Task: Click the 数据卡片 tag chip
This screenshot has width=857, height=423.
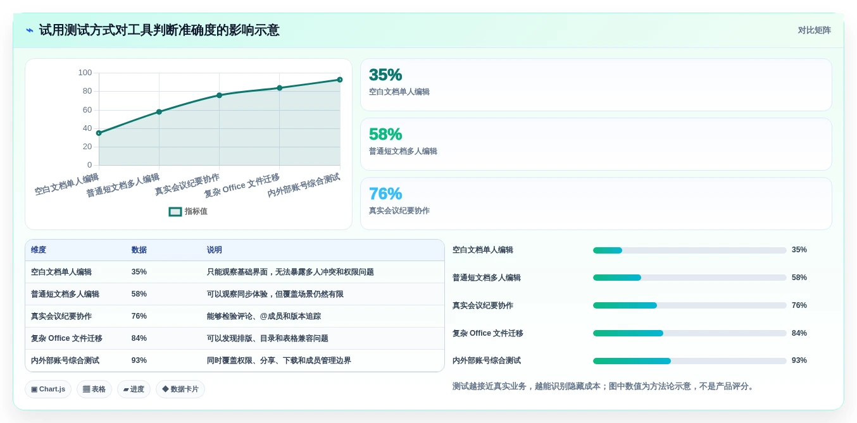Action: pyautogui.click(x=180, y=389)
